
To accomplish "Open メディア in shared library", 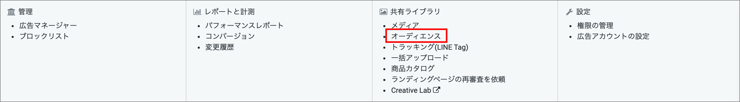I will point(405,26).
